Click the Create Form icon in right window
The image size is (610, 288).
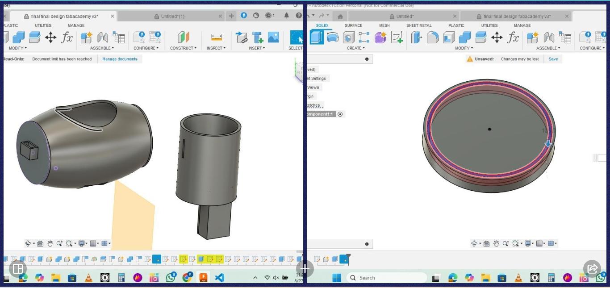click(380, 38)
